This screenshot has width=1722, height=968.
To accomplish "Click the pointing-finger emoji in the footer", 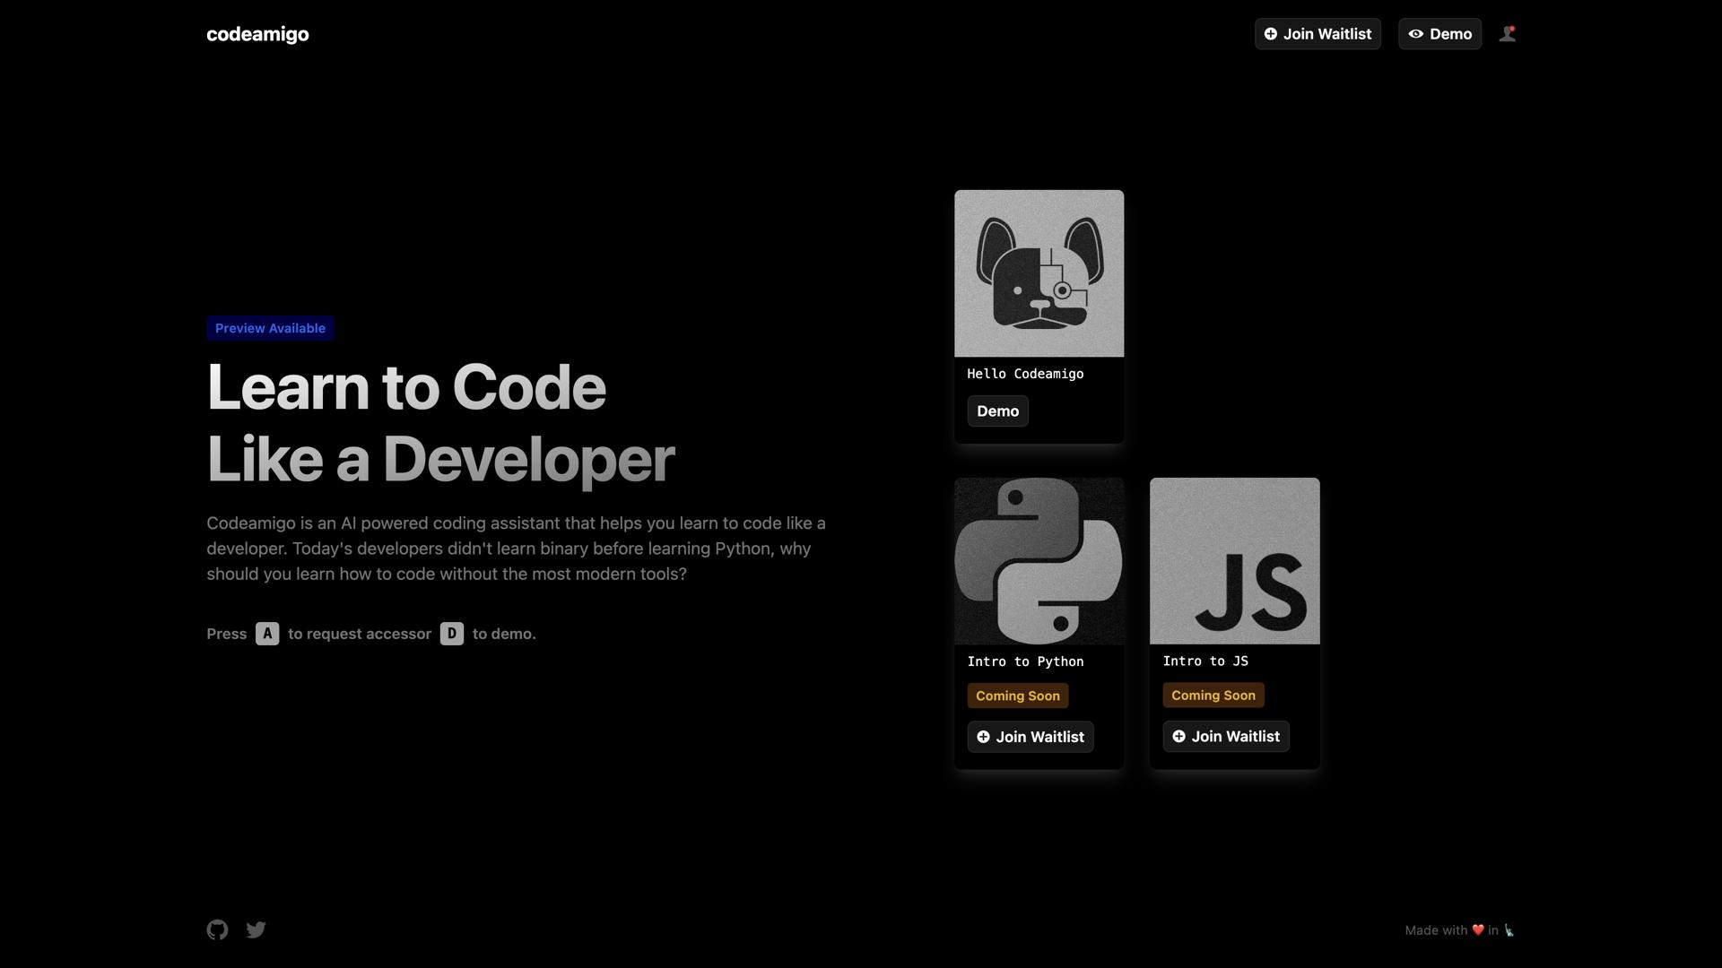I will pos(1508,930).
